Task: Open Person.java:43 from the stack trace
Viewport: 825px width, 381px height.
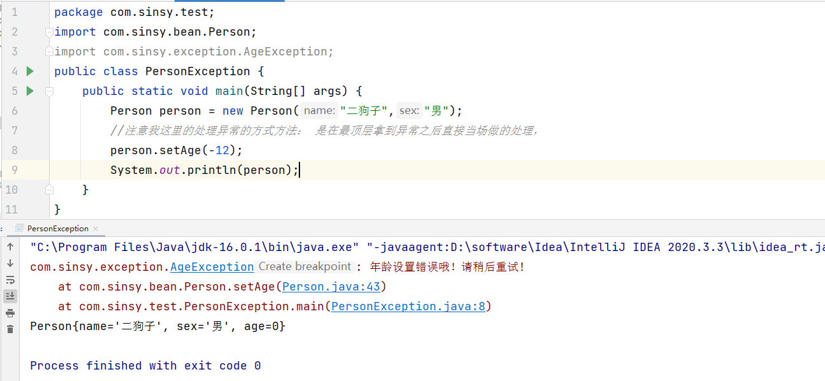Action: 330,286
